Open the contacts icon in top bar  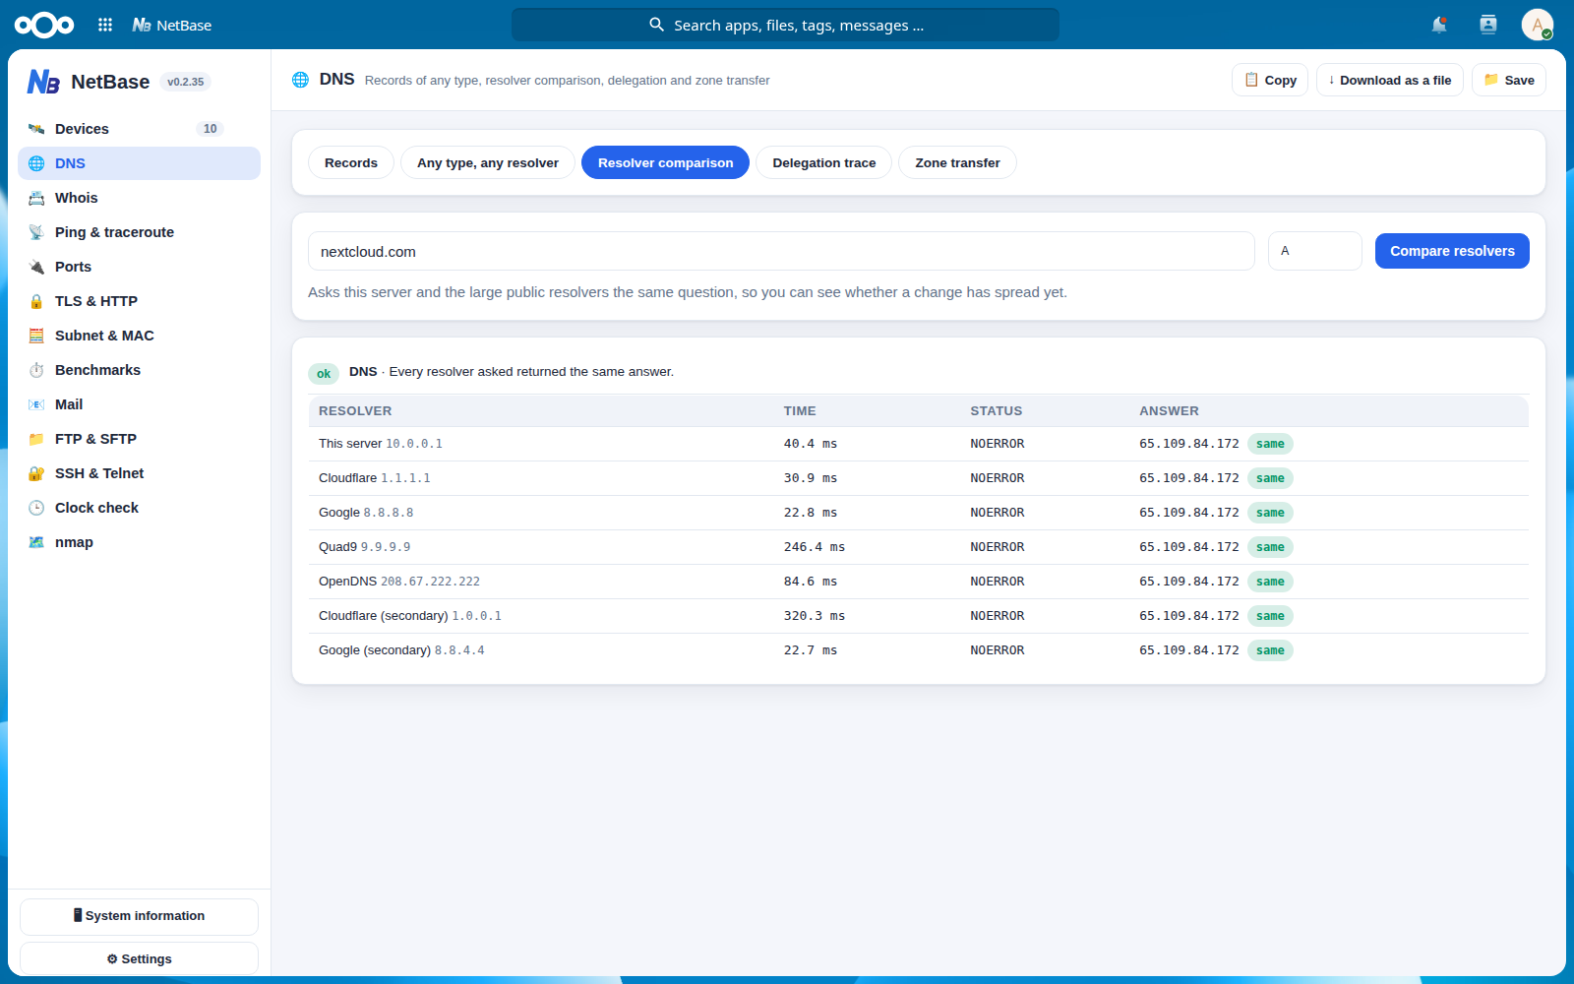pos(1488,25)
